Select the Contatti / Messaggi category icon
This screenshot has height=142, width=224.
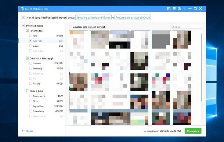[27, 58]
